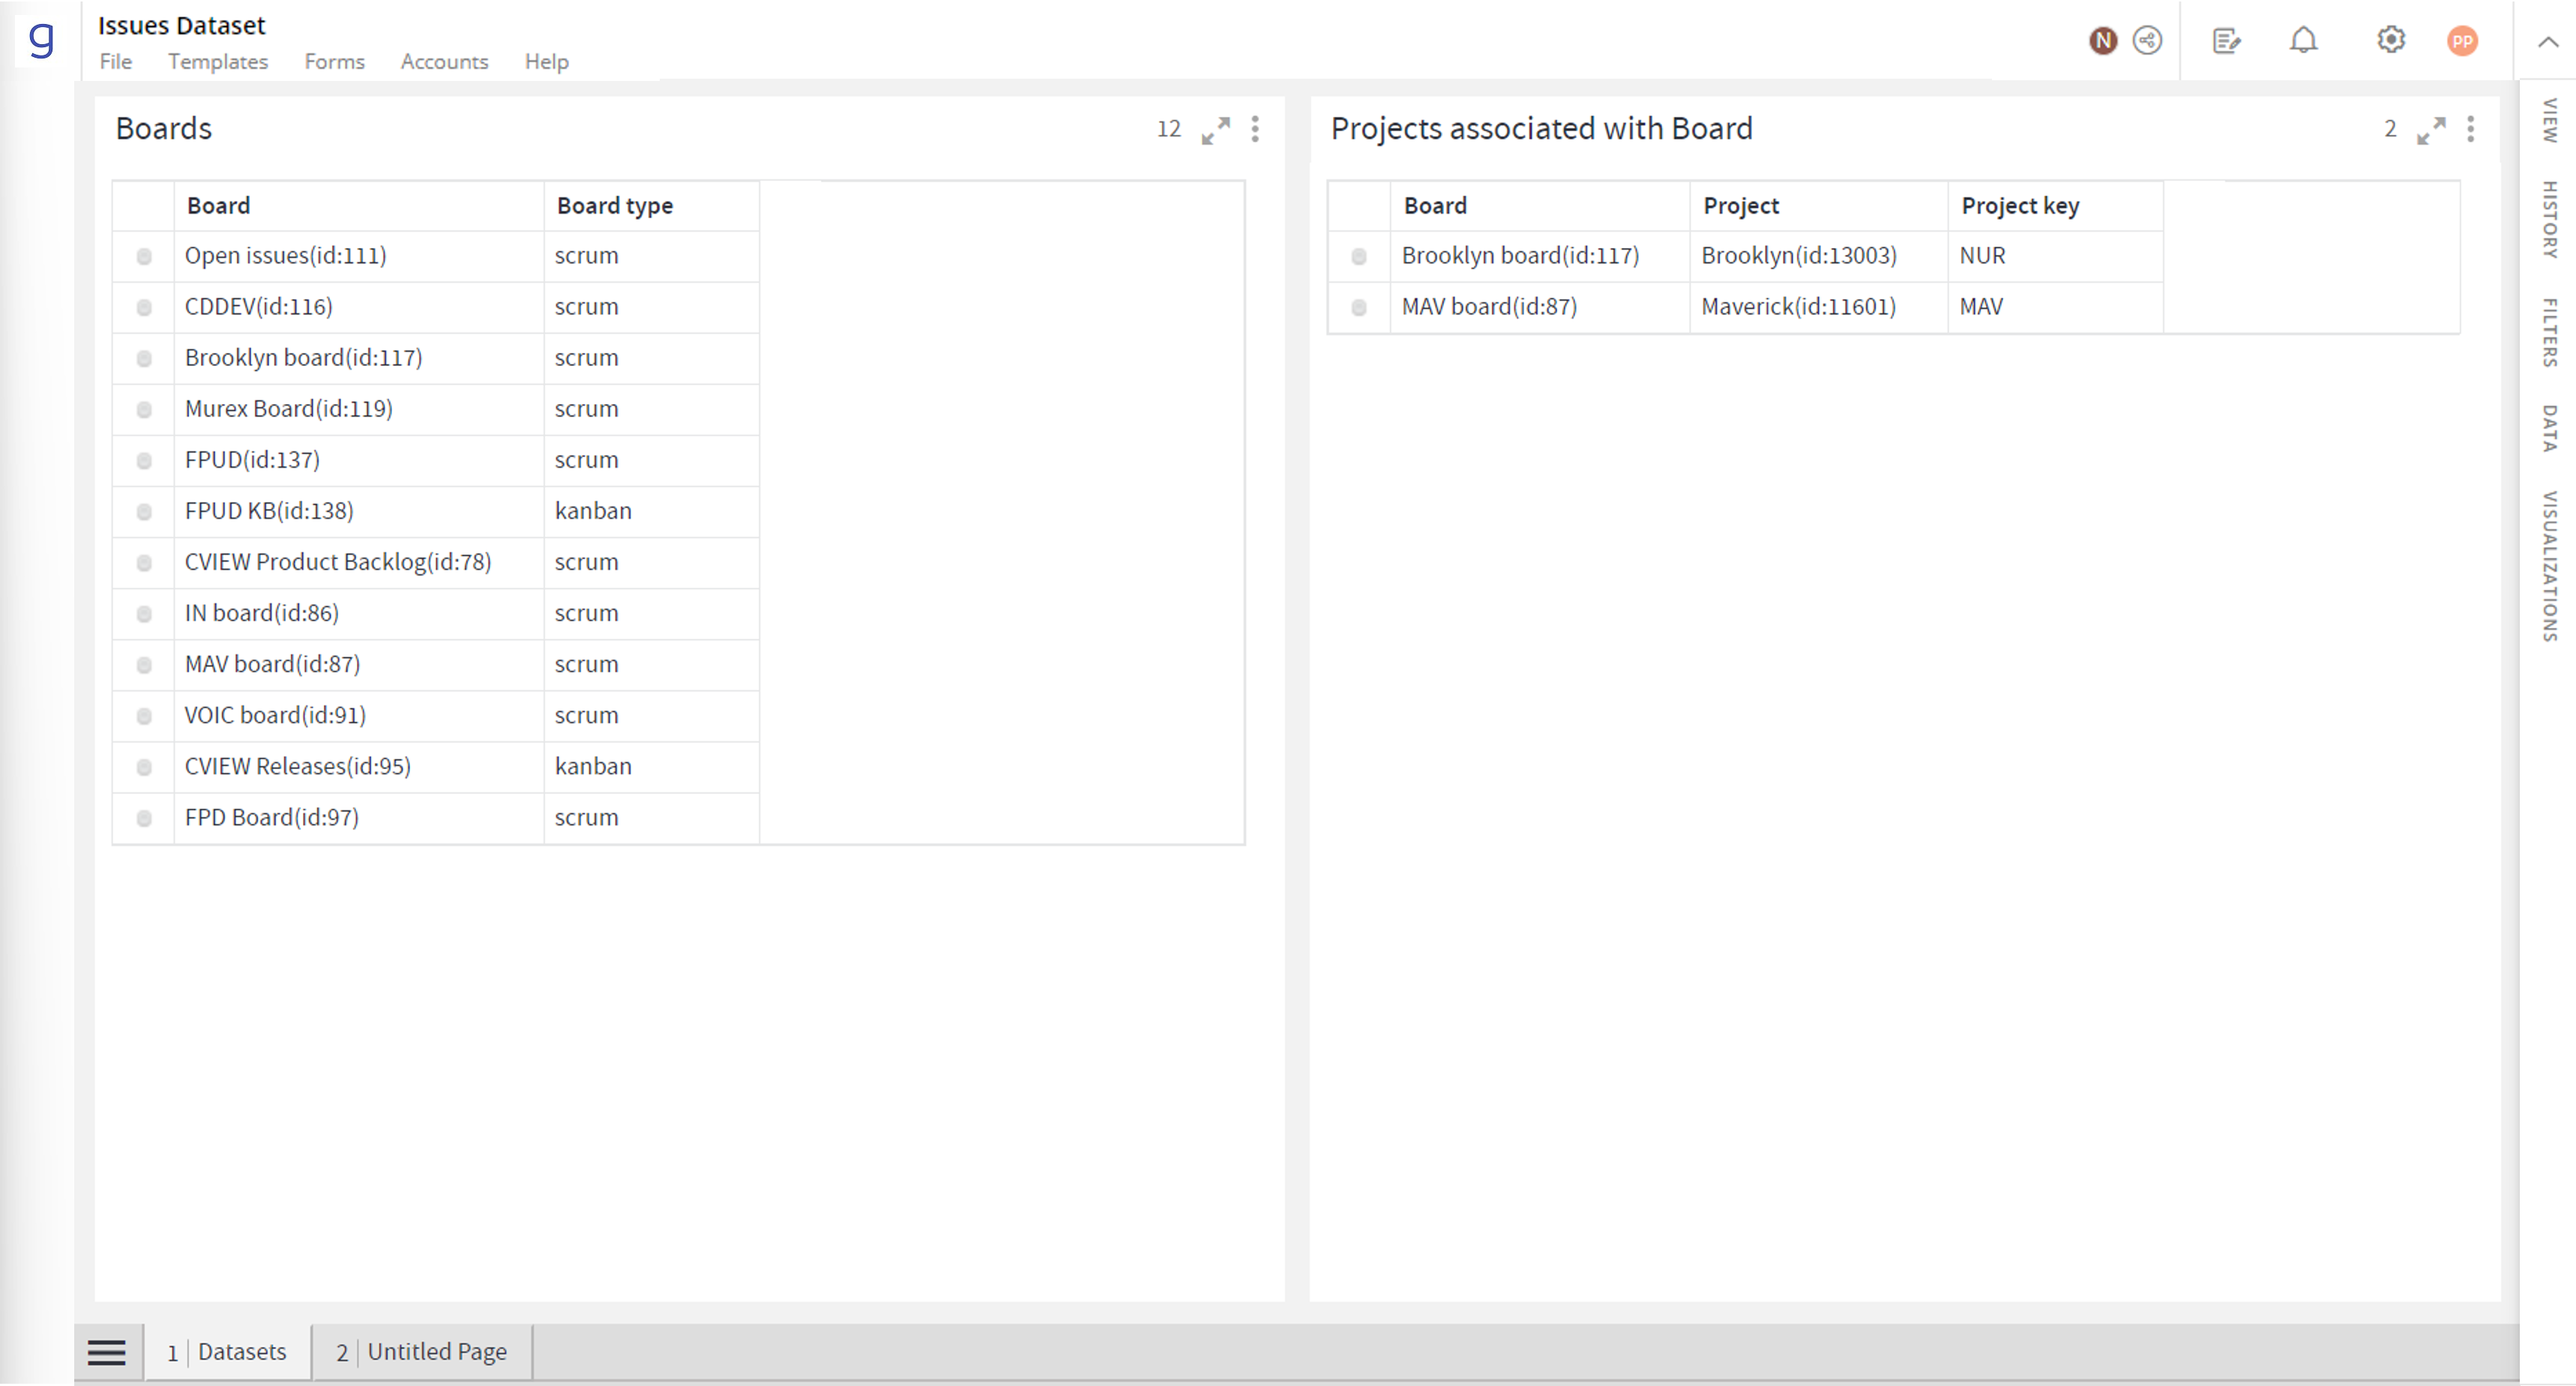Select the VOIC board(id:91) row radio
The width and height of the screenshot is (2576, 1386).
pos(144,716)
